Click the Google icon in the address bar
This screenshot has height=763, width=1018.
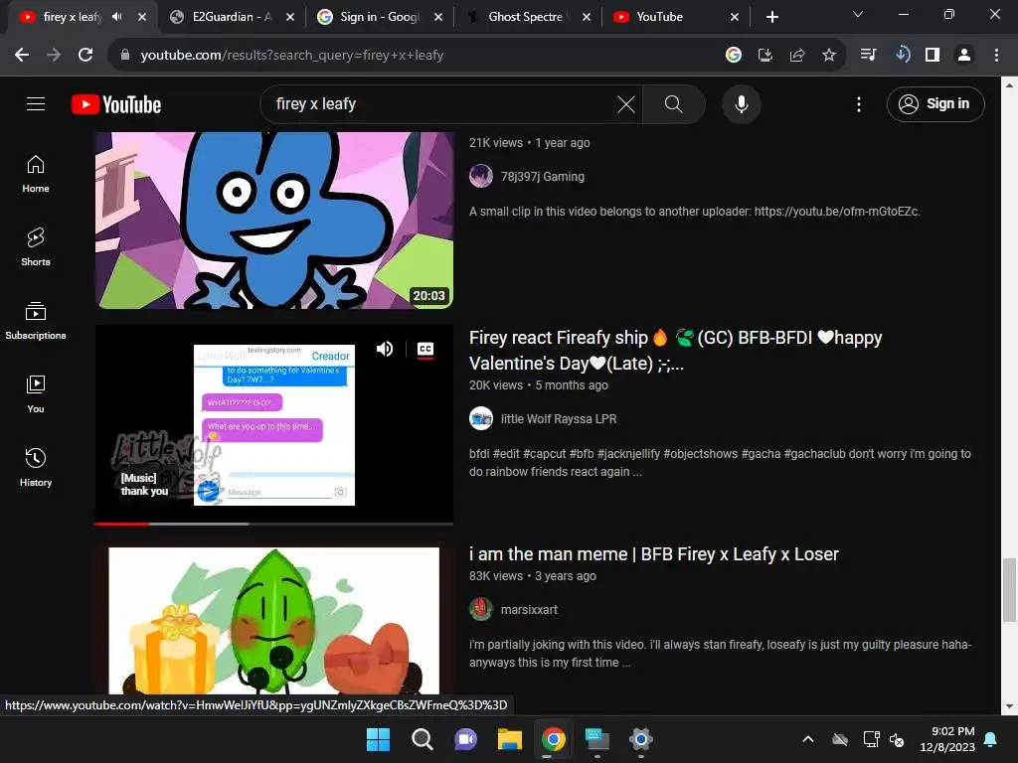(734, 56)
